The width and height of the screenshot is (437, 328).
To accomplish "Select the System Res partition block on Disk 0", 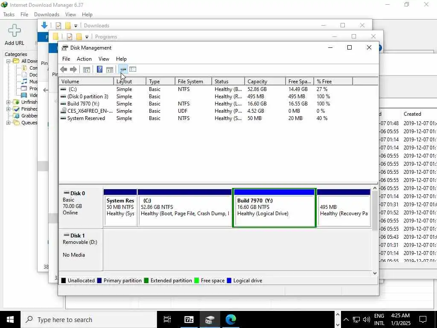I will pyautogui.click(x=120, y=208).
